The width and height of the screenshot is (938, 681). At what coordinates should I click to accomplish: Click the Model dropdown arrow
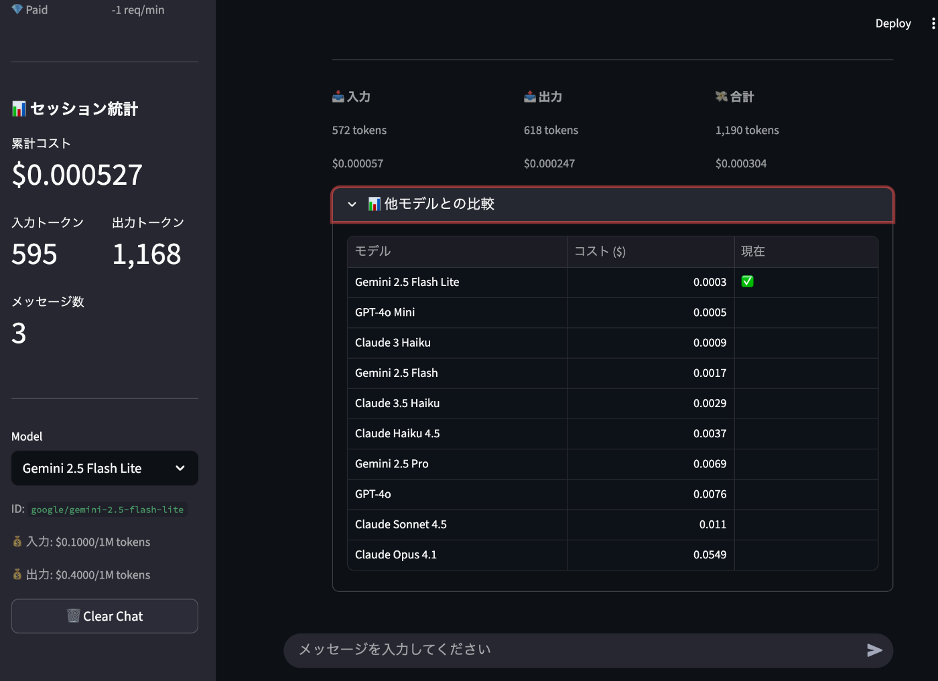[180, 468]
